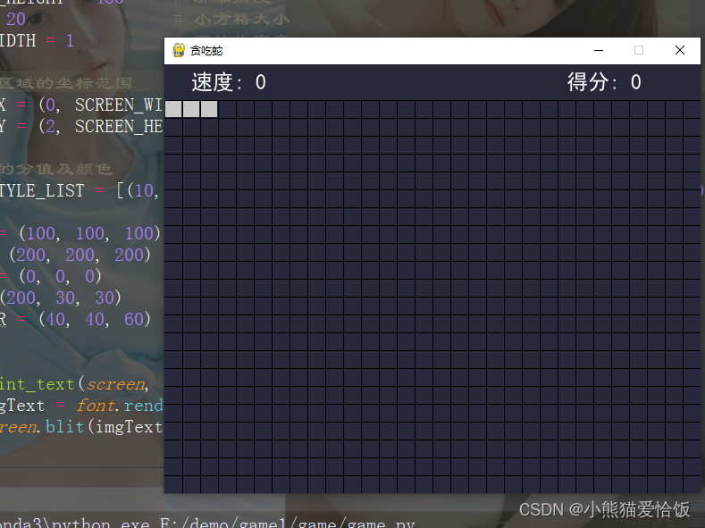Click the 贪吃蛇 window title text
This screenshot has width=705, height=528.
pos(206,51)
